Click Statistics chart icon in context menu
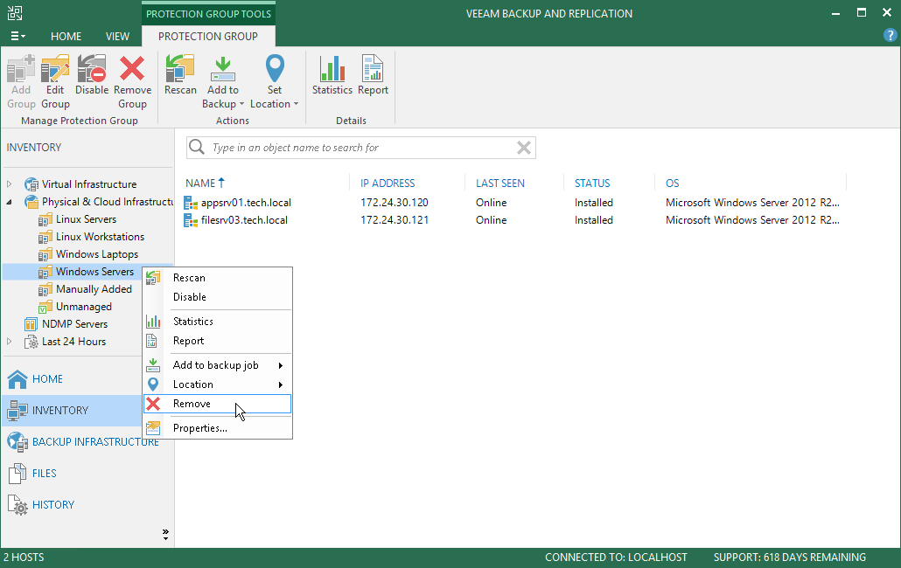This screenshot has width=901, height=568. [x=153, y=322]
